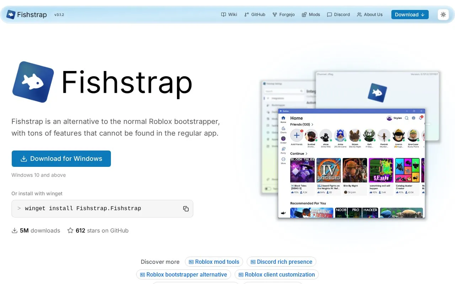The height and width of the screenshot is (284, 455).
Task: Click the v3.1.2 version label
Action: point(59,15)
